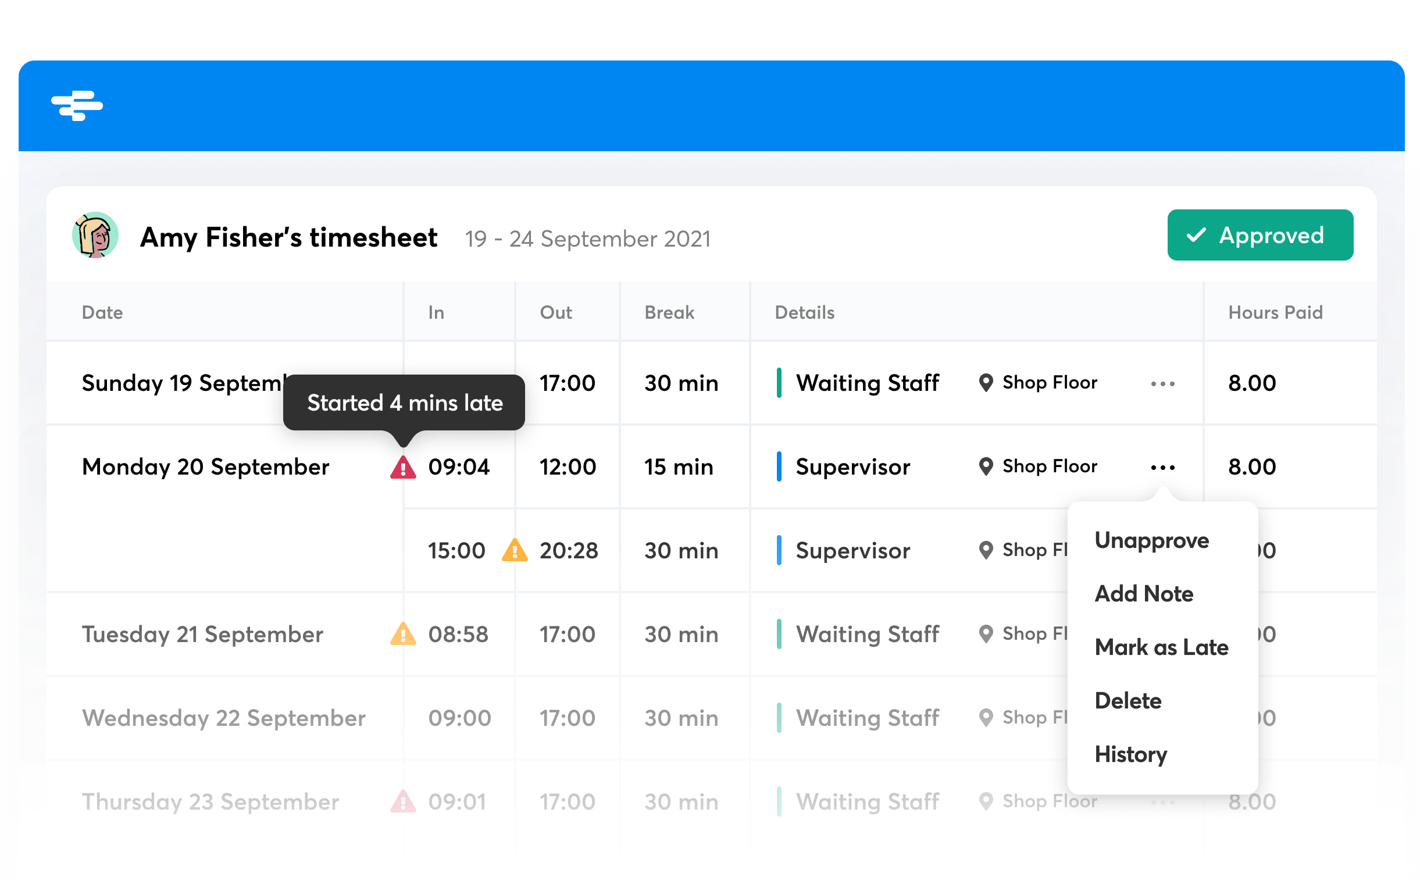
Task: Open the ellipsis menu on the second Supervisor entry
Action: click(x=1164, y=551)
